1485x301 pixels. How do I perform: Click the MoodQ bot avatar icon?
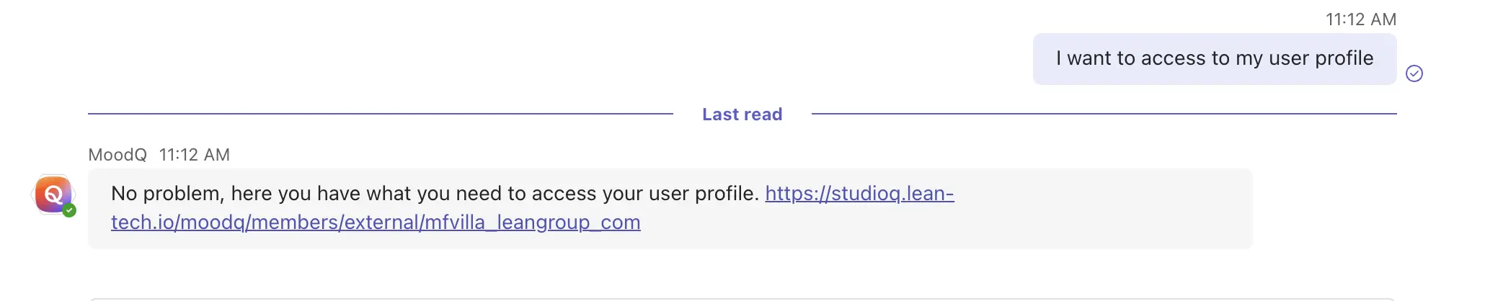pyautogui.click(x=53, y=194)
